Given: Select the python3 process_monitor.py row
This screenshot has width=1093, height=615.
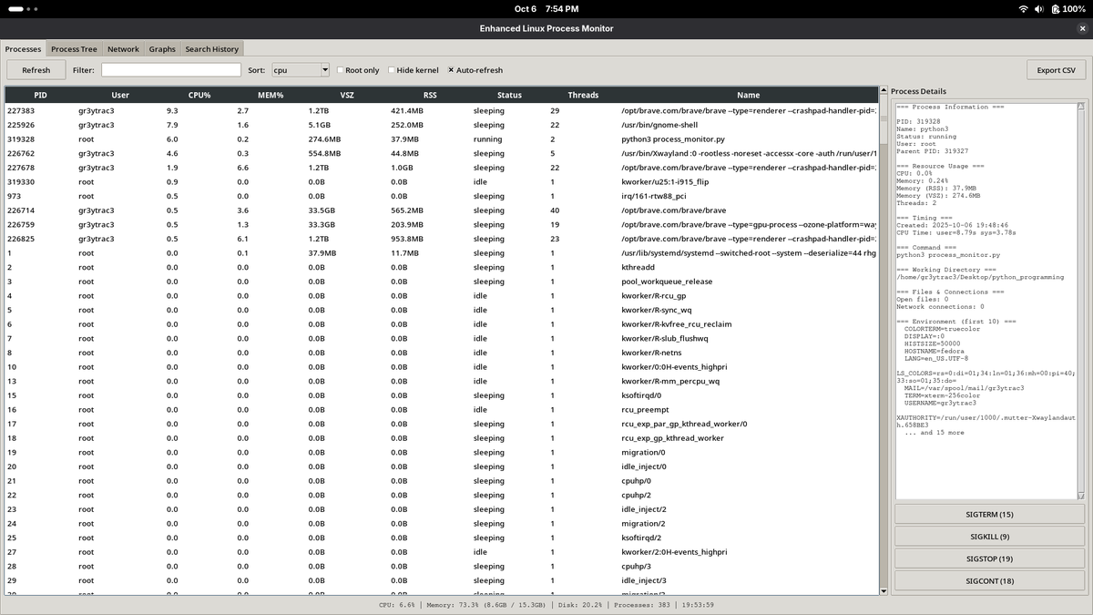Looking at the screenshot, I should click(x=441, y=139).
